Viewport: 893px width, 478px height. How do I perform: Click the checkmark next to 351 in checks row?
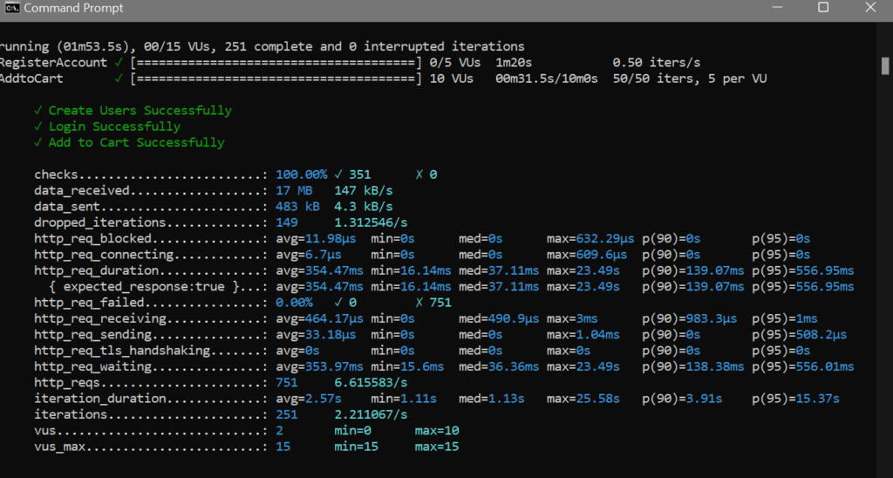coord(338,174)
